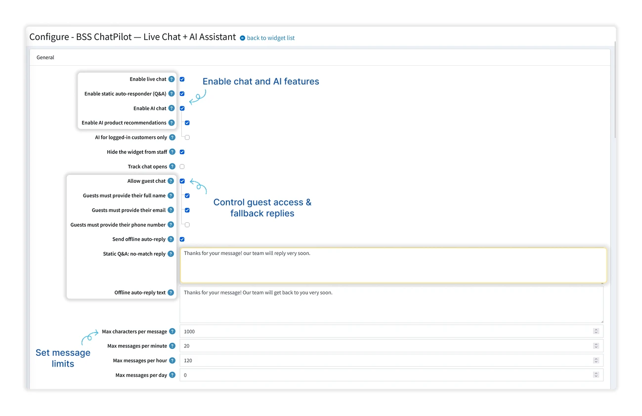Uncheck Guests must provide their email

click(187, 210)
